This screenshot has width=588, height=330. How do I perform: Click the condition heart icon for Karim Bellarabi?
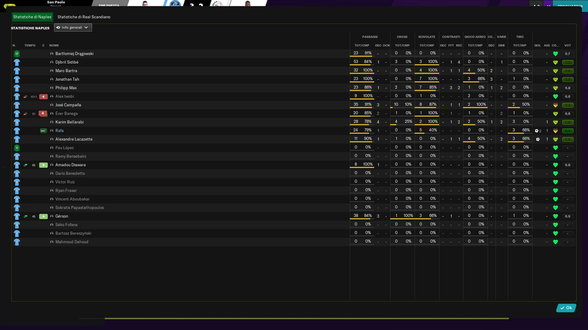point(555,122)
